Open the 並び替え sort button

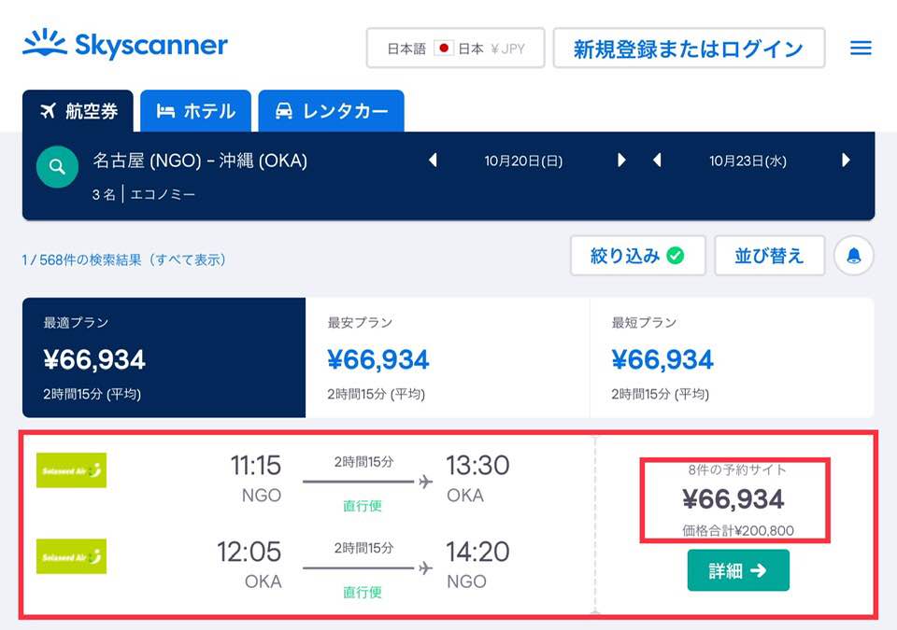pyautogui.click(x=769, y=255)
